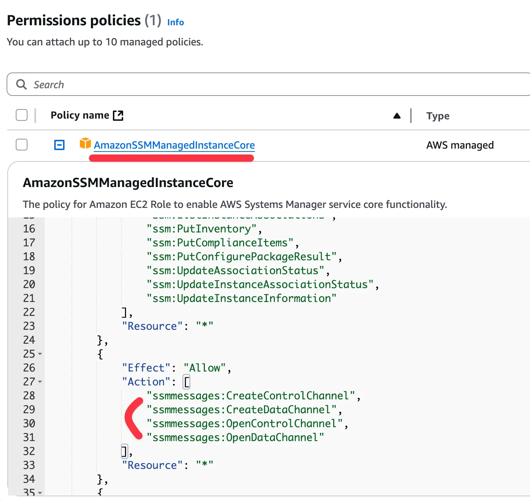Click the search magnifier icon
The width and height of the screenshot is (530, 500).
coord(22,85)
